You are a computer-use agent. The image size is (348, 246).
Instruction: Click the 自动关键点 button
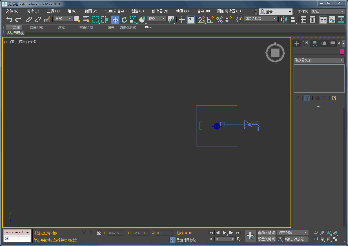coord(267,233)
